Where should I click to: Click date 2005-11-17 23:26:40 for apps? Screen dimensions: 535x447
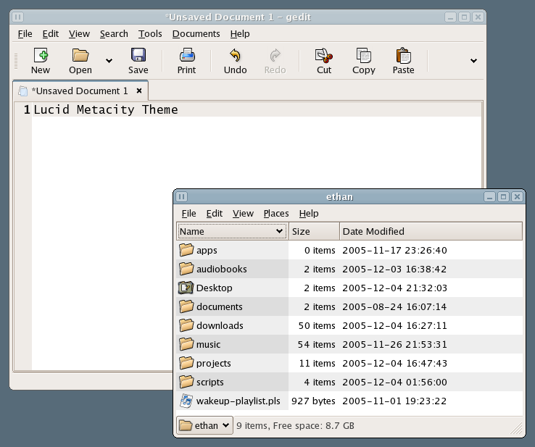click(x=395, y=250)
